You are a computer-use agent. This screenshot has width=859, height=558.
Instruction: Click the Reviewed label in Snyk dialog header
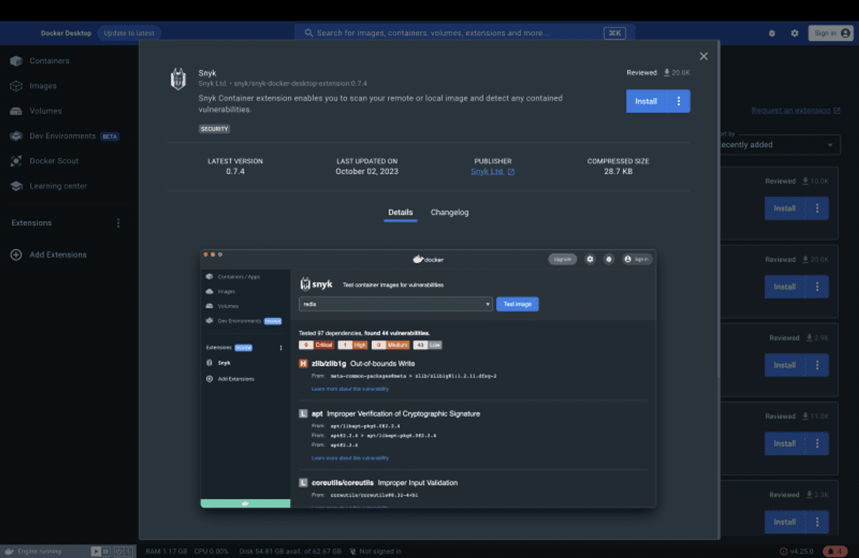point(642,73)
